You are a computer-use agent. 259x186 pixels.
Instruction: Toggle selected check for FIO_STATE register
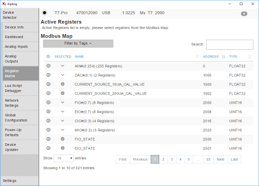(63, 139)
